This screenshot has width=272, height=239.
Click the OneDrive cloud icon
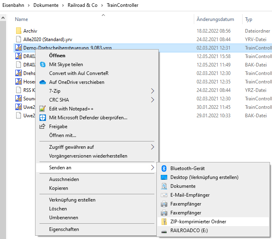[43, 82]
